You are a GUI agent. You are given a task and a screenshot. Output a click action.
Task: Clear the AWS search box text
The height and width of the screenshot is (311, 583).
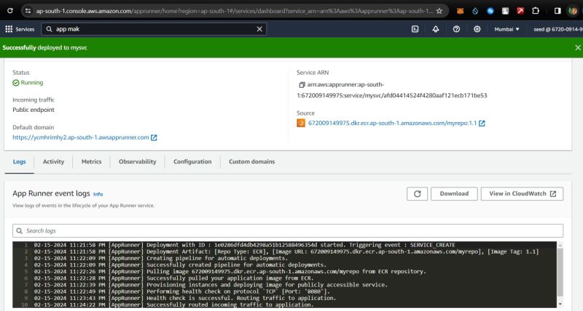(259, 29)
